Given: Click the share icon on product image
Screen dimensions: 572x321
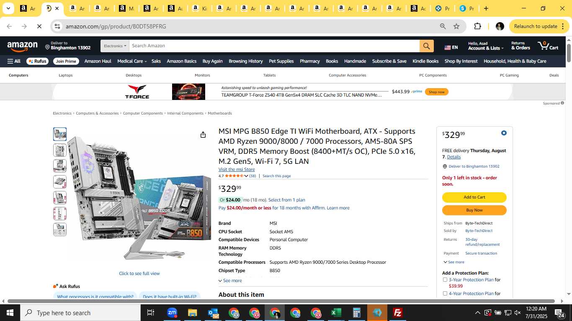Looking at the screenshot, I should tap(203, 135).
